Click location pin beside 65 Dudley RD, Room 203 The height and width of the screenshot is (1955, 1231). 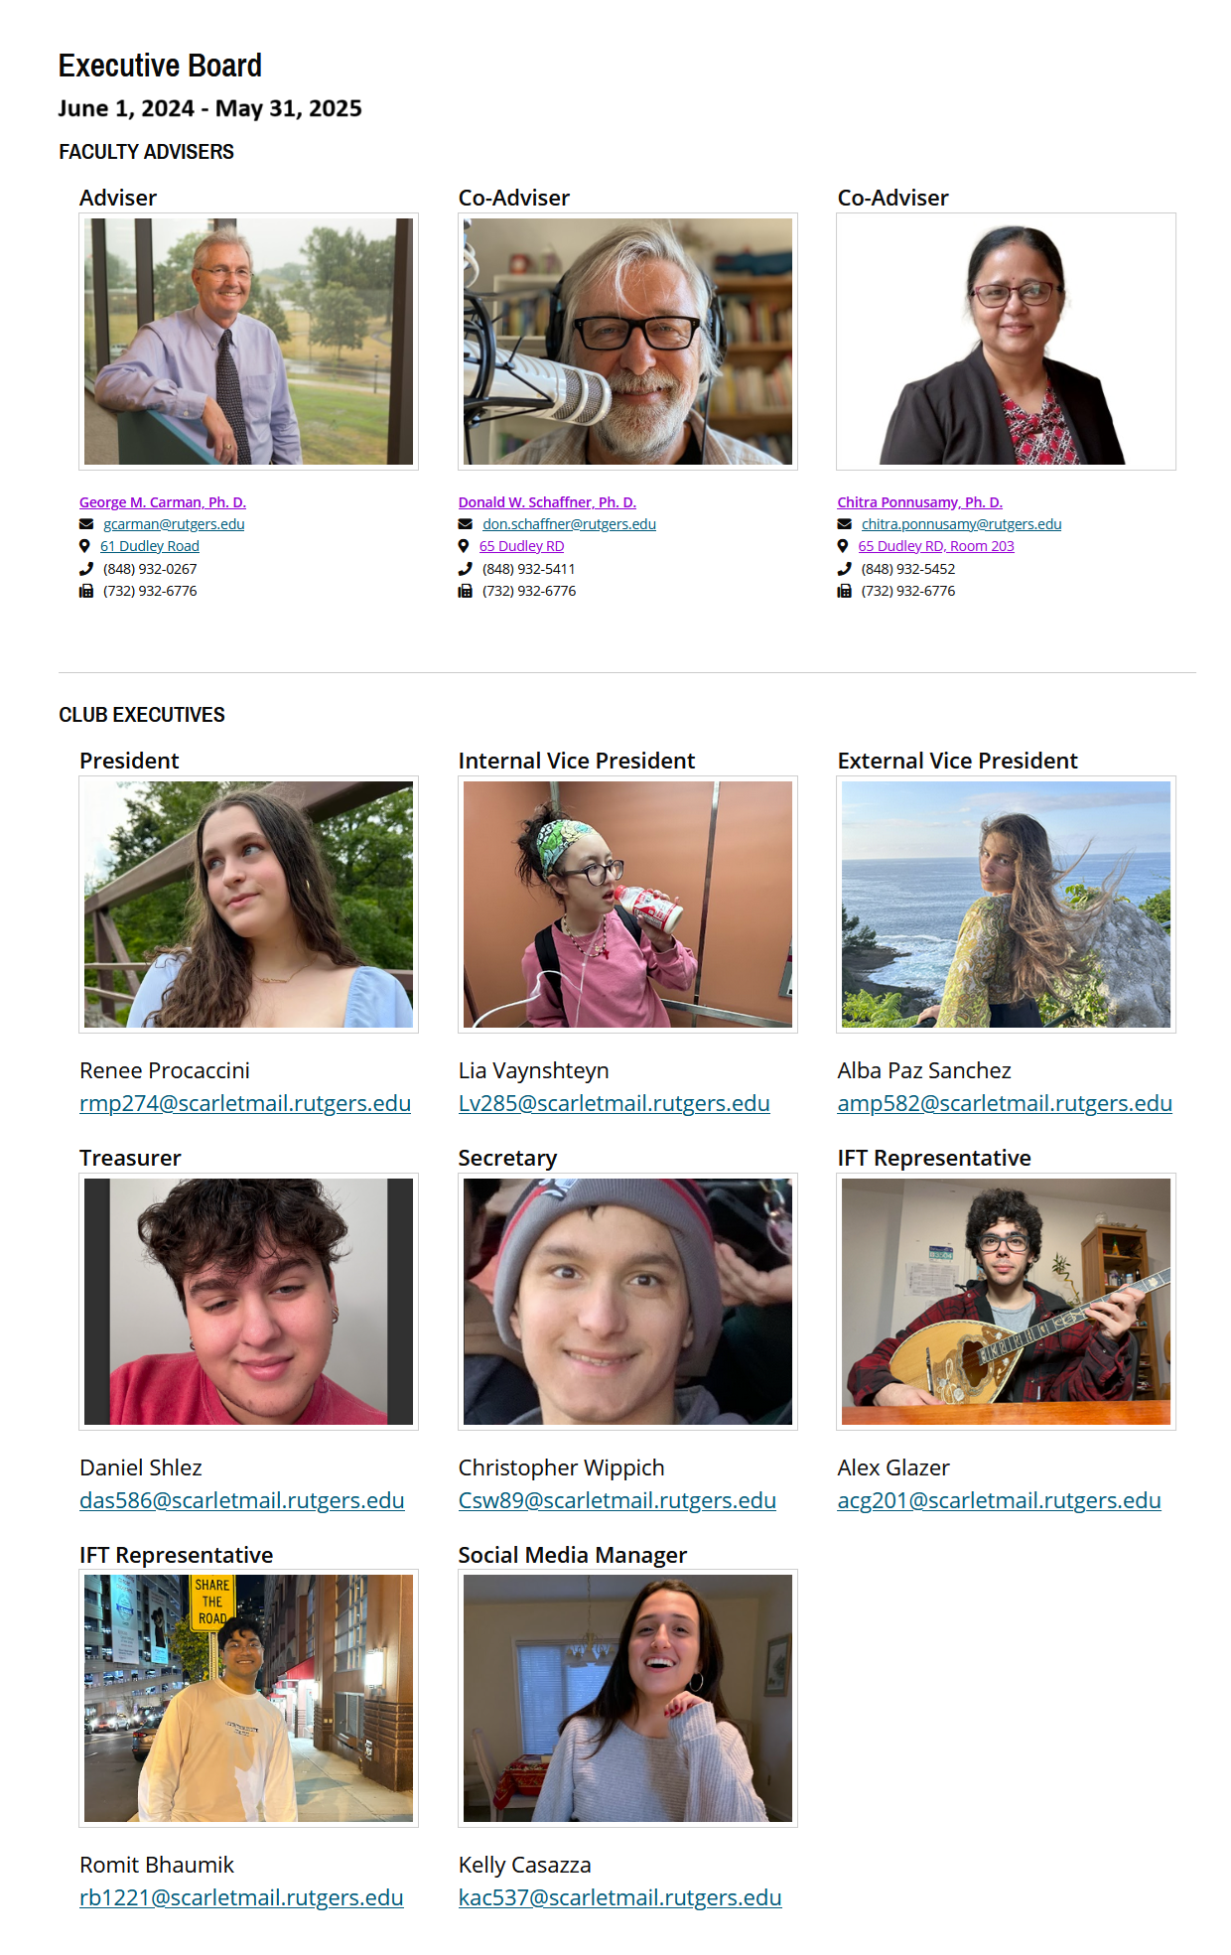(x=843, y=546)
